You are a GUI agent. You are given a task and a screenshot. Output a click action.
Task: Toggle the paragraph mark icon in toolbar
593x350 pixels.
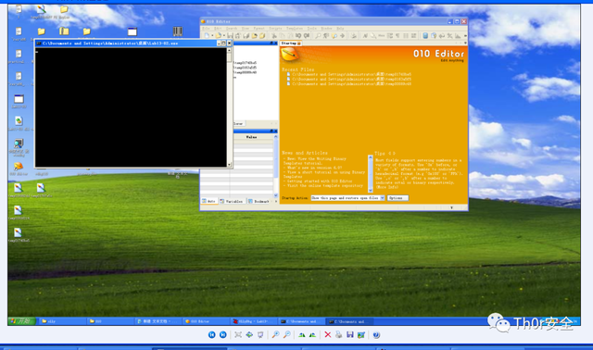[397, 35]
